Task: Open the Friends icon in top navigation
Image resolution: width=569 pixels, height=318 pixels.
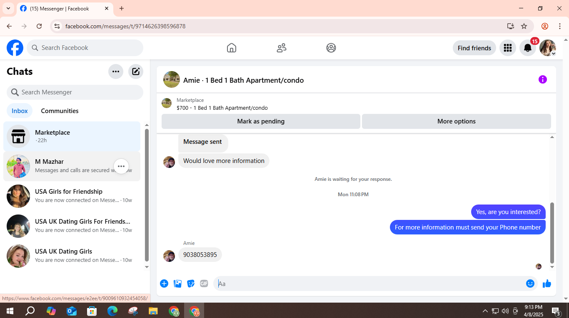Action: click(x=282, y=48)
